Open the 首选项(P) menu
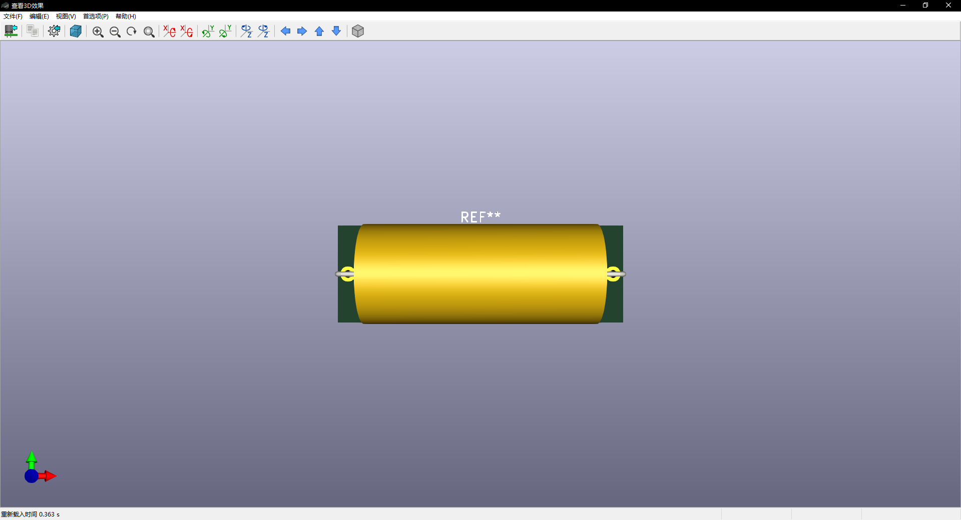The image size is (961, 520). (96, 16)
